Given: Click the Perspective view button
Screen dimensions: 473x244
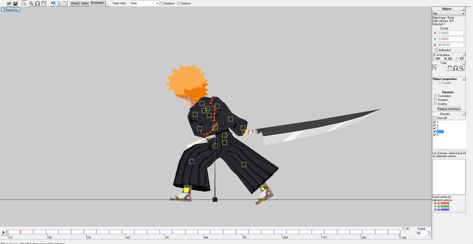Looking at the screenshot, I should tap(11, 9).
